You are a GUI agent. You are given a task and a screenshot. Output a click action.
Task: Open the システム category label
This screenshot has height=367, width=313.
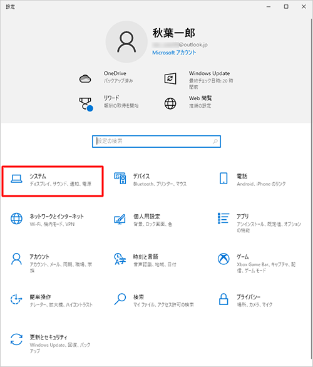(x=38, y=176)
